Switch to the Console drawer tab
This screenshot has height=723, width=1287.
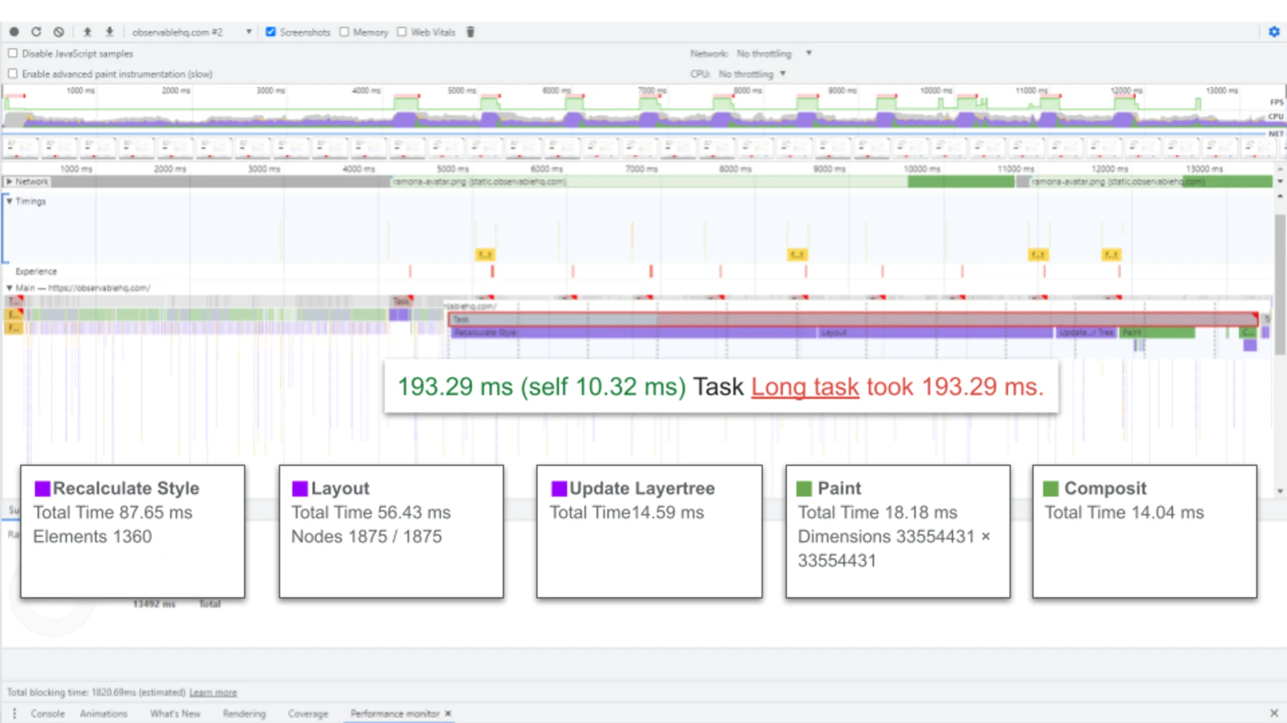(48, 714)
